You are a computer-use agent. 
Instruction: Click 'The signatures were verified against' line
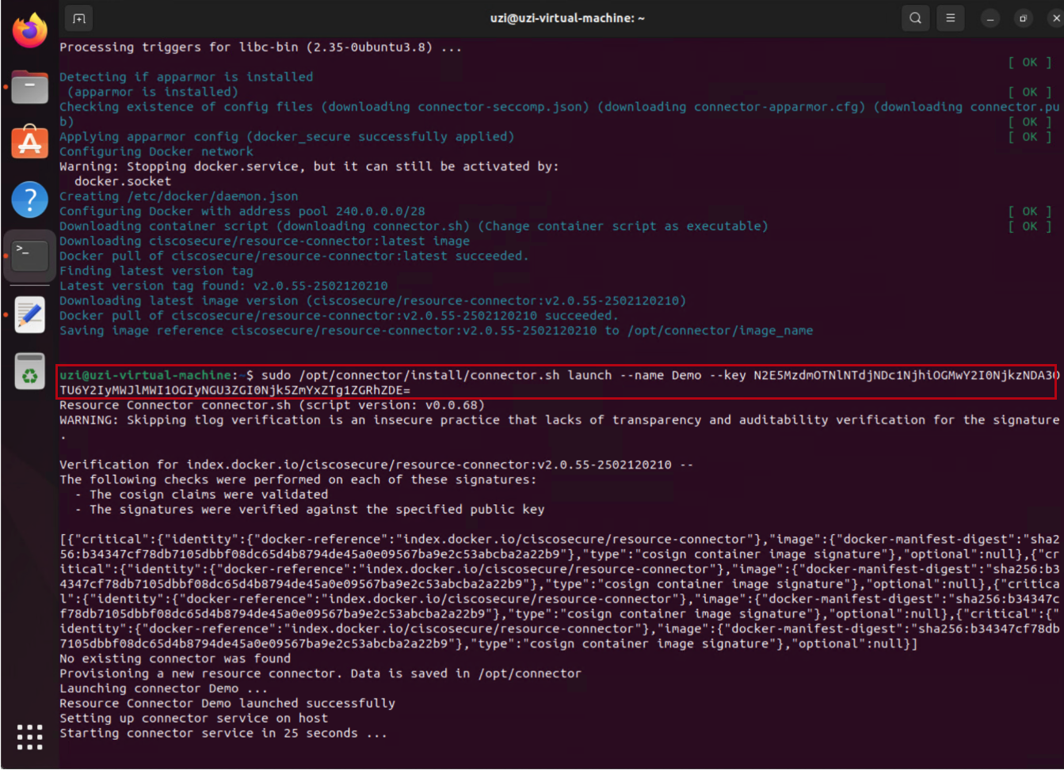click(x=310, y=510)
